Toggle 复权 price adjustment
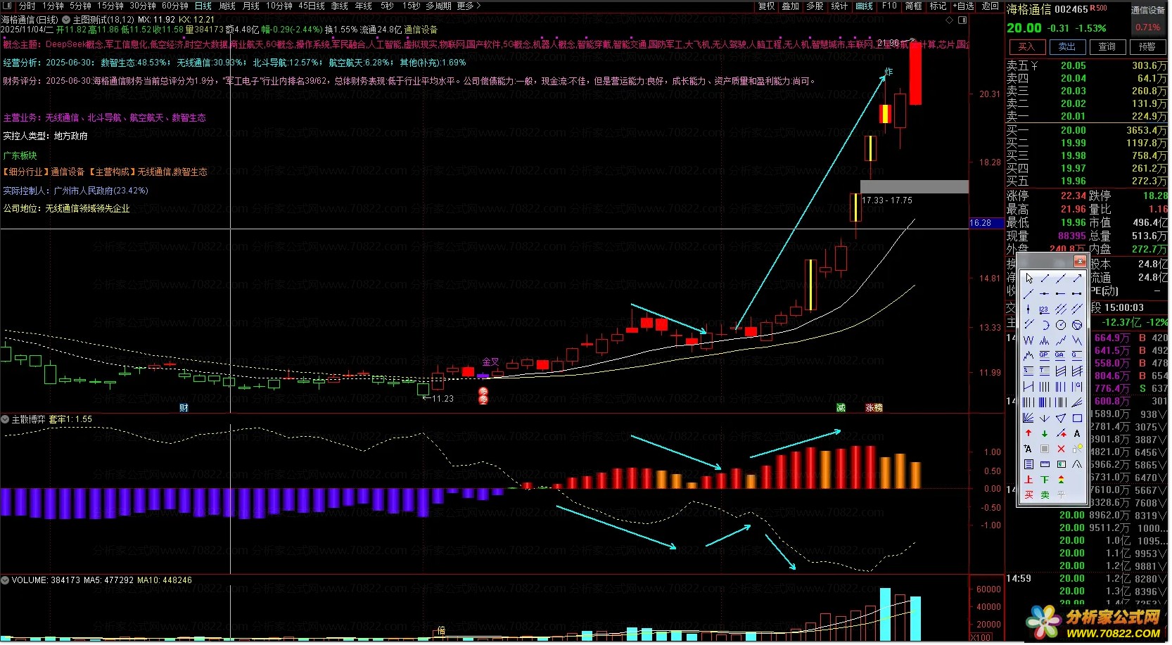The image size is (1172, 645). pos(766,6)
